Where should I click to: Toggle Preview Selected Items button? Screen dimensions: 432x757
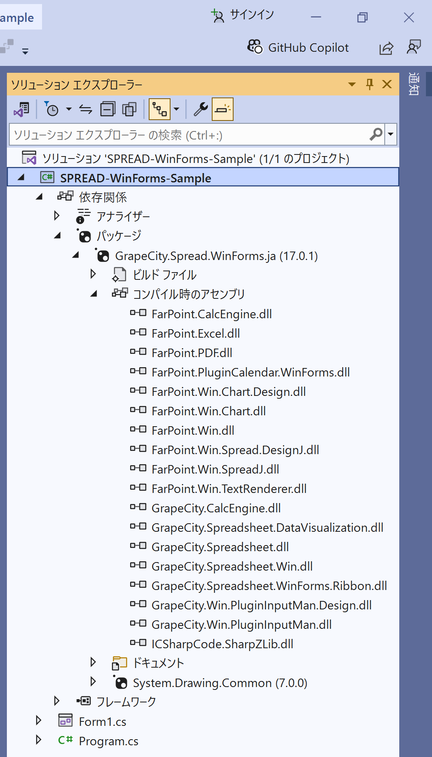point(223,109)
